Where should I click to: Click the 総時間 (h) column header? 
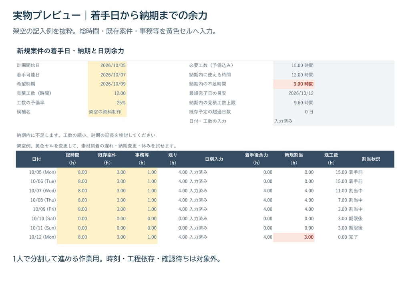click(72, 159)
